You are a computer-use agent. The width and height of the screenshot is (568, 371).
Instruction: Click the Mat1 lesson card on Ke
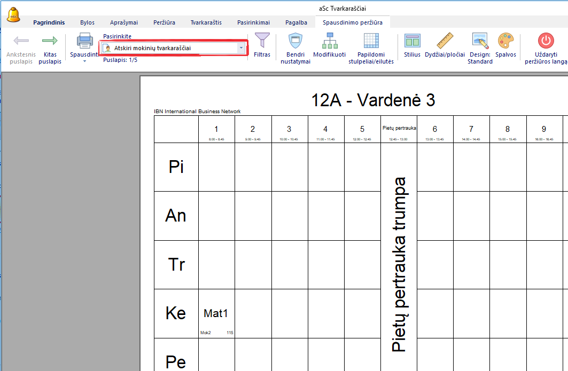click(x=216, y=314)
